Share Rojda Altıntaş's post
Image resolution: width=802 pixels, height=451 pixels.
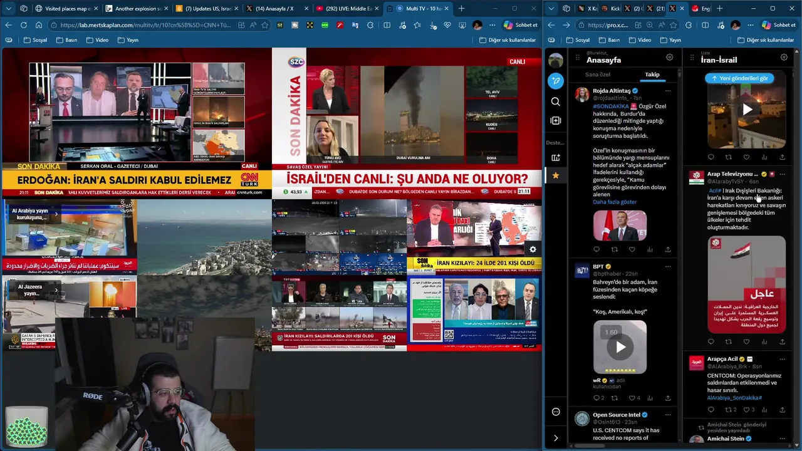(x=668, y=249)
